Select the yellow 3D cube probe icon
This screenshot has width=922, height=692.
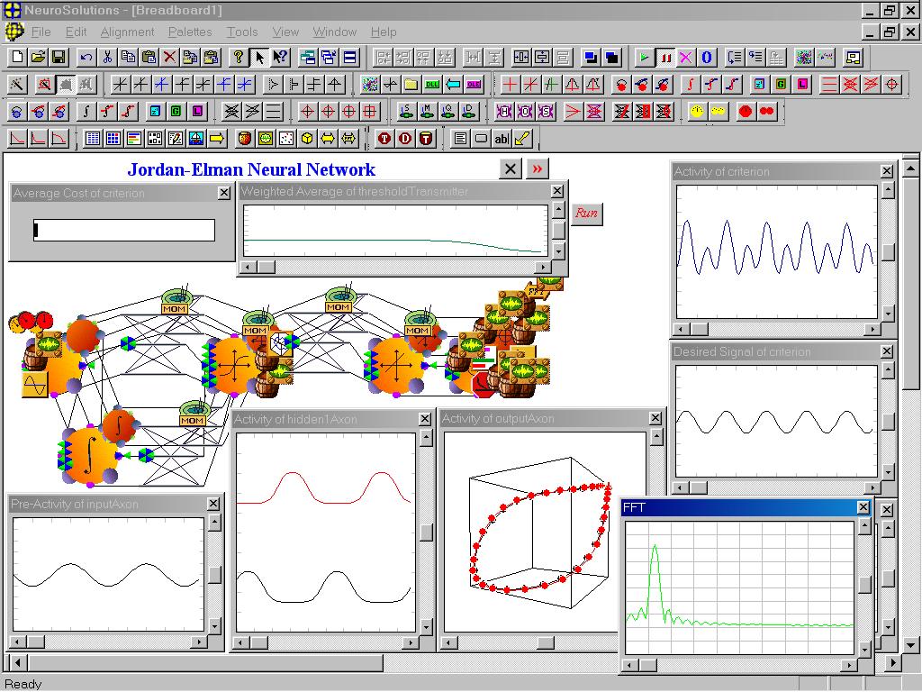pos(307,138)
